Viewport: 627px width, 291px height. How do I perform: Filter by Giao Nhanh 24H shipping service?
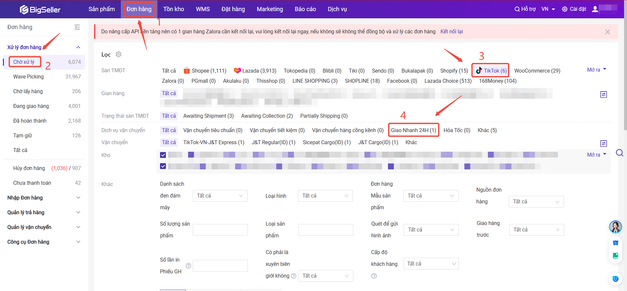(x=413, y=130)
